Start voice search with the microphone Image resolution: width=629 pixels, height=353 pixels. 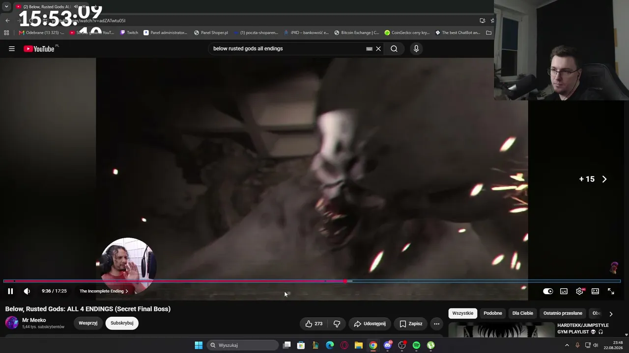click(x=416, y=49)
